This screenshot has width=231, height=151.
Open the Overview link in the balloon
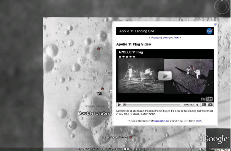point(167,38)
